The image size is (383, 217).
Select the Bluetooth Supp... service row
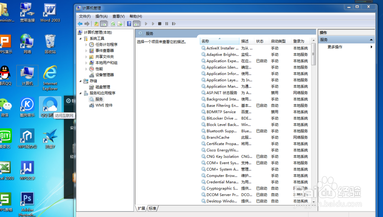(255, 131)
